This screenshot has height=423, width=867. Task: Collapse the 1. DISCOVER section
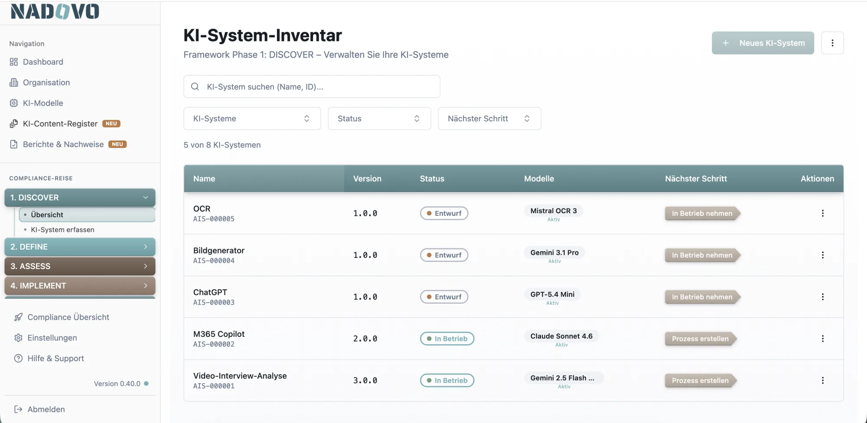pos(80,198)
